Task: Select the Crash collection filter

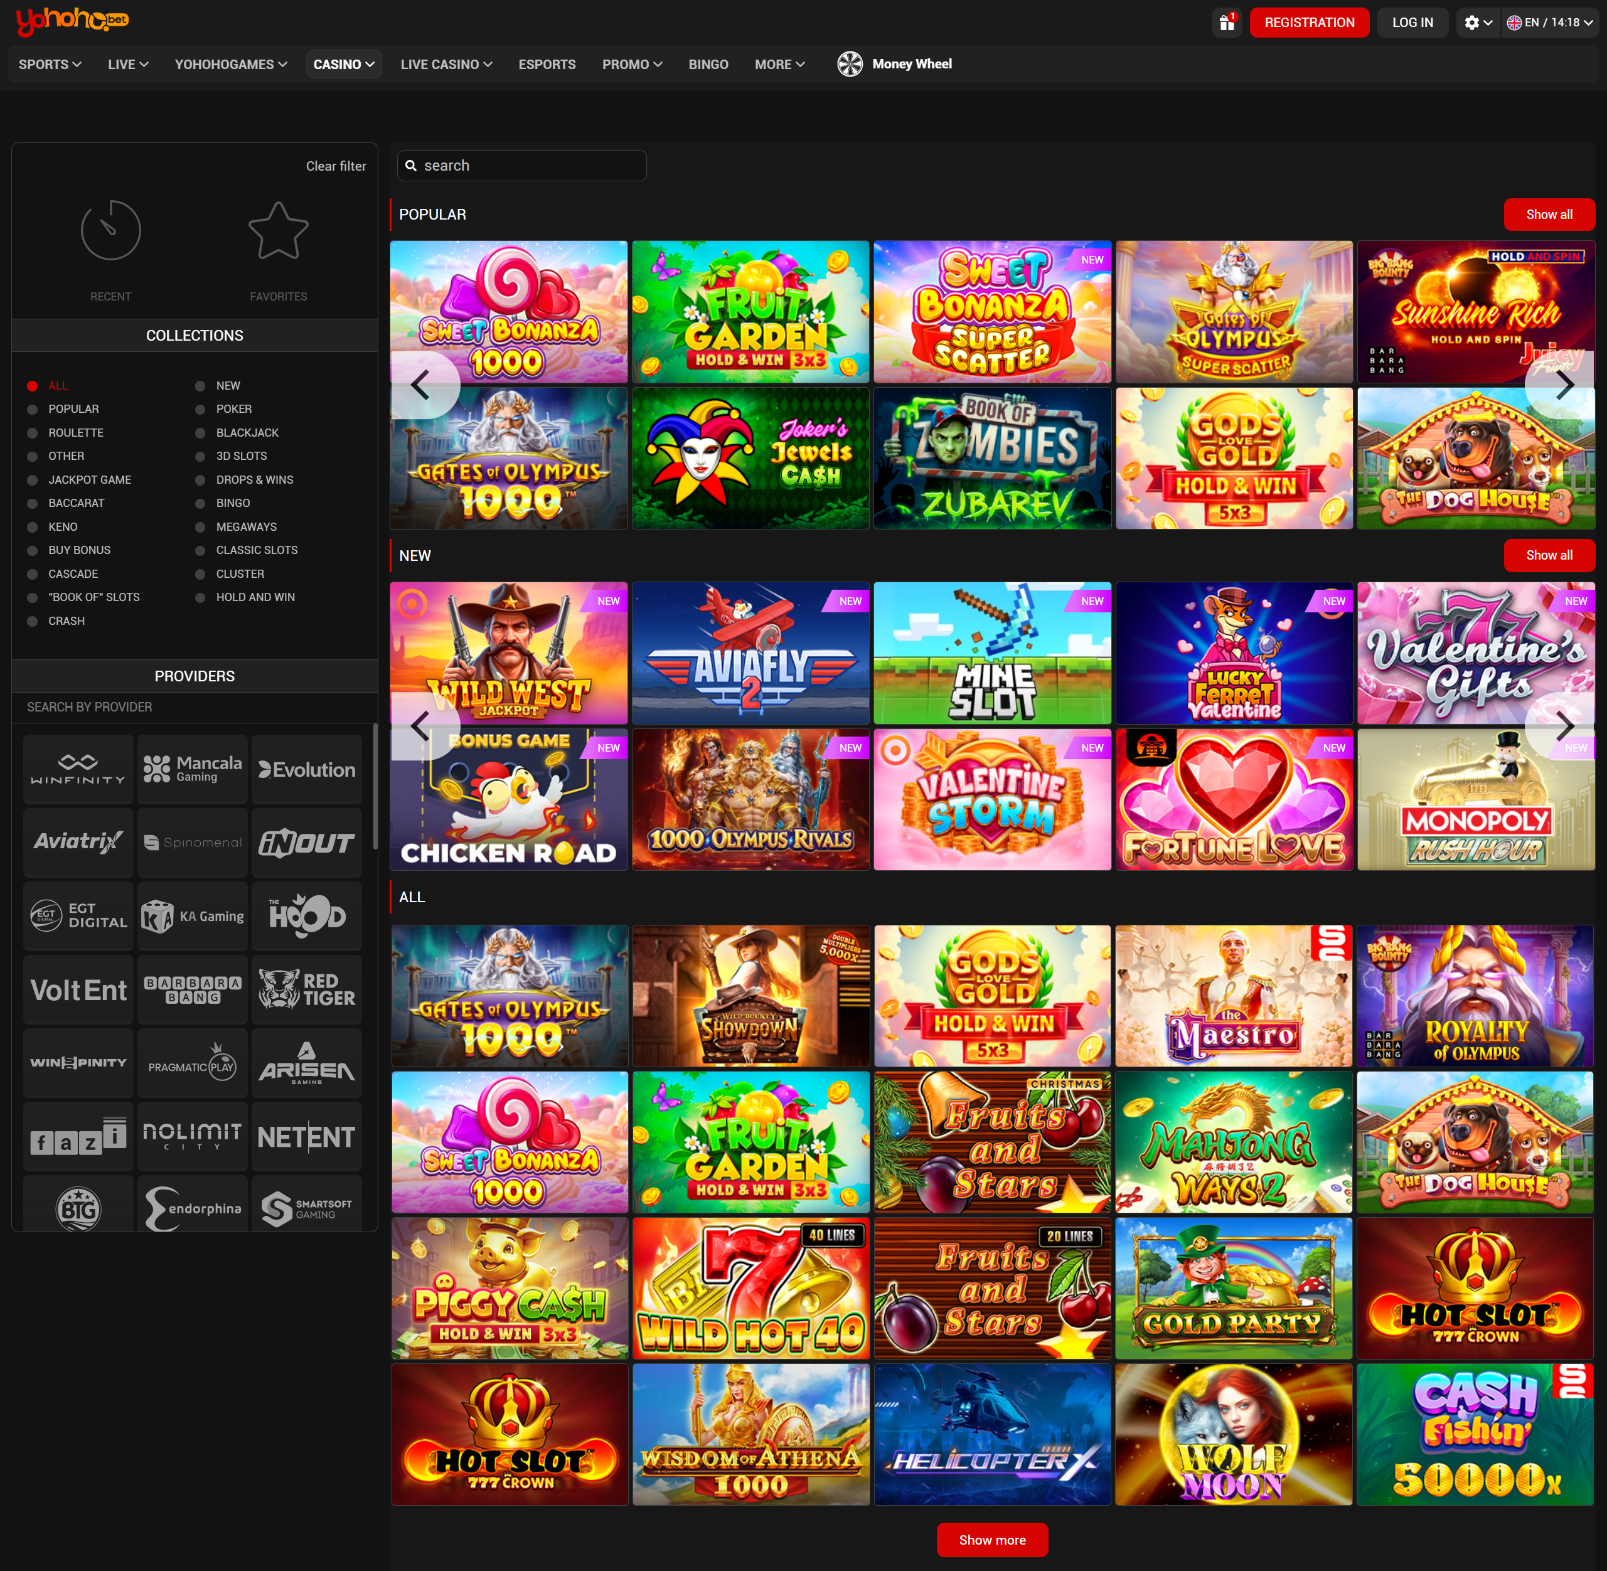Action: point(66,620)
